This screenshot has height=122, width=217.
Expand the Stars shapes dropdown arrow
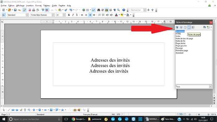(65, 110)
